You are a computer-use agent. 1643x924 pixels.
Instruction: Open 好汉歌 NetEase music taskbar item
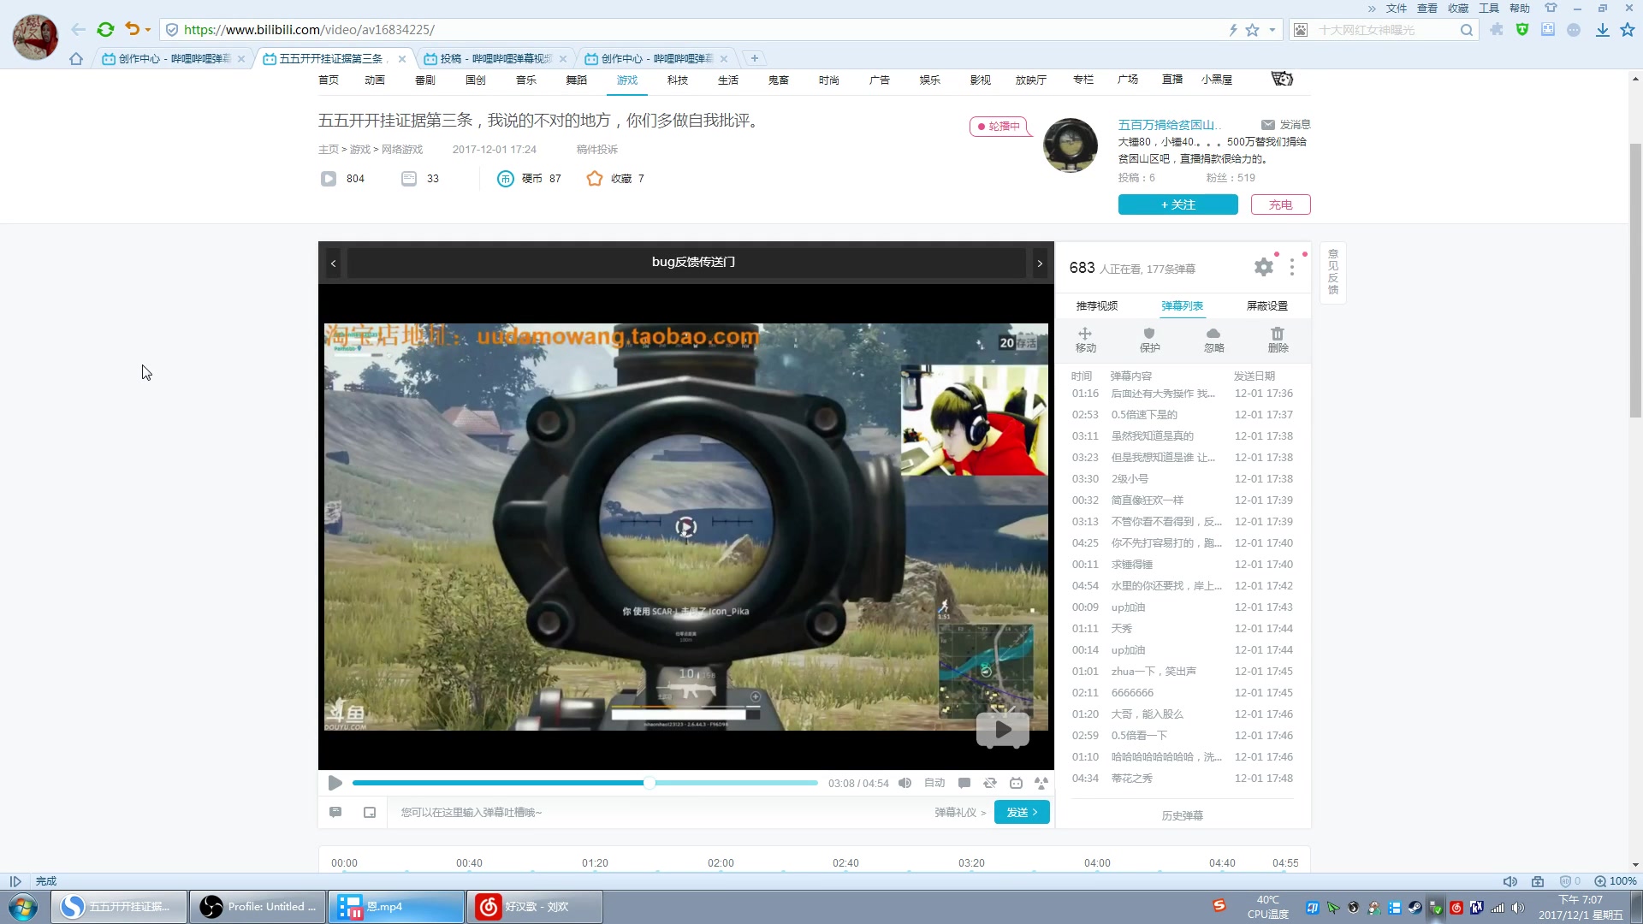535,907
